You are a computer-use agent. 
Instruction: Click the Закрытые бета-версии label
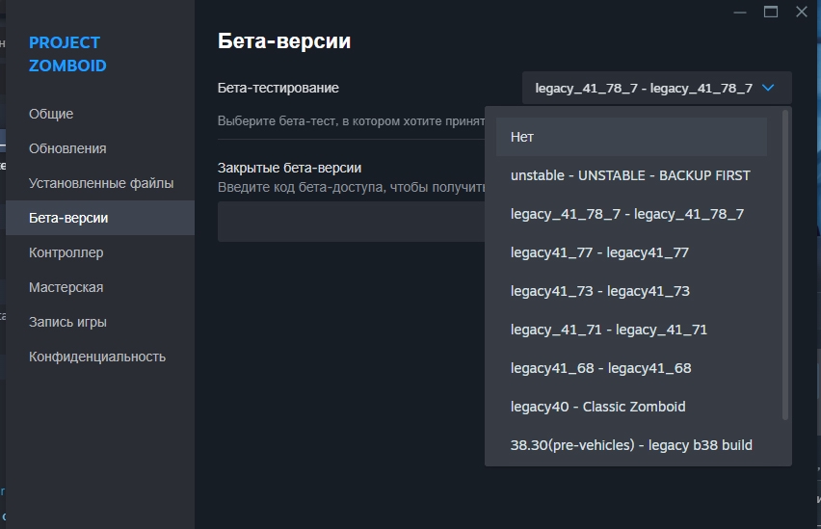(289, 168)
